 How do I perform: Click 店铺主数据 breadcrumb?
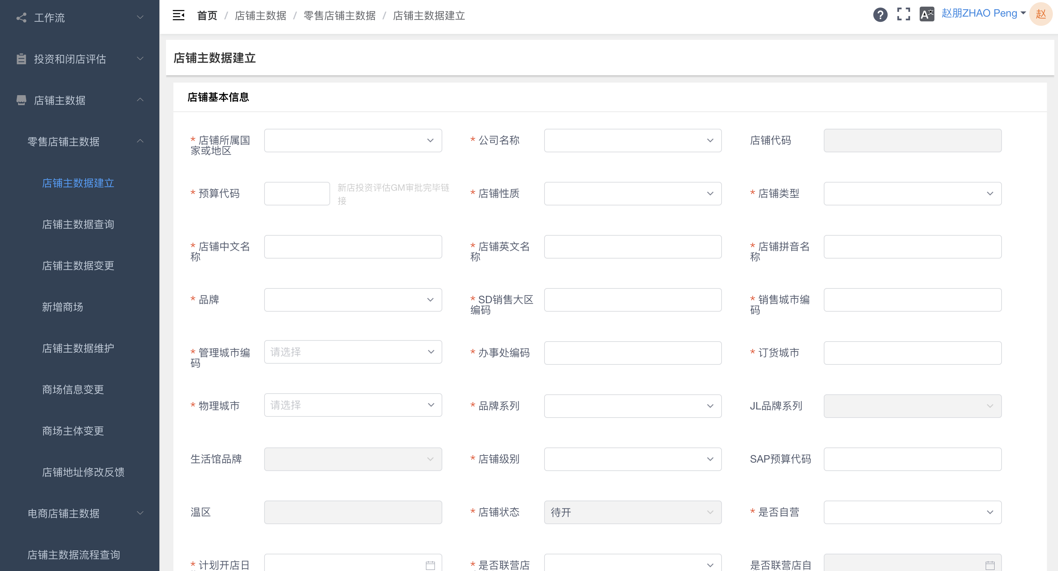pos(260,15)
